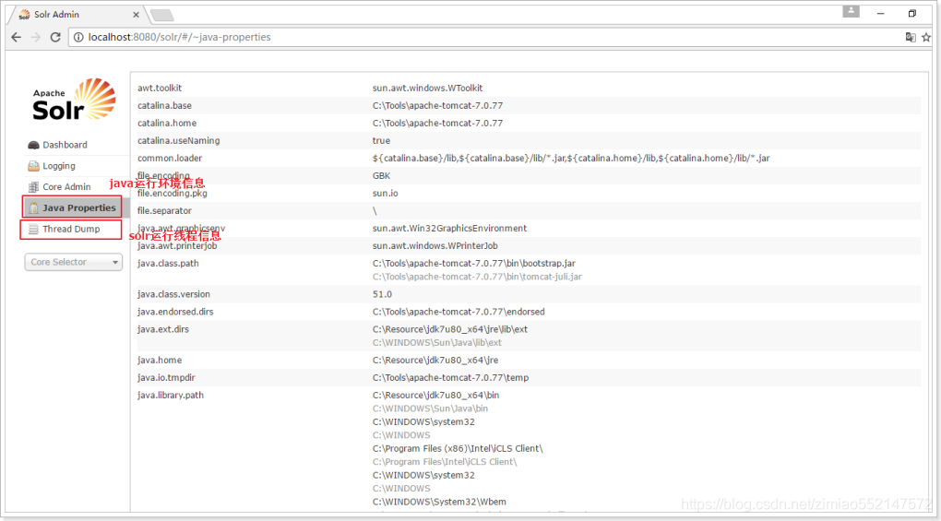The image size is (941, 521).
Task: Select Java Properties menu entry
Action: (x=79, y=208)
